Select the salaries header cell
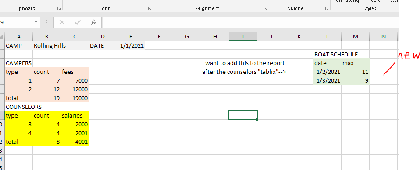 75,115
